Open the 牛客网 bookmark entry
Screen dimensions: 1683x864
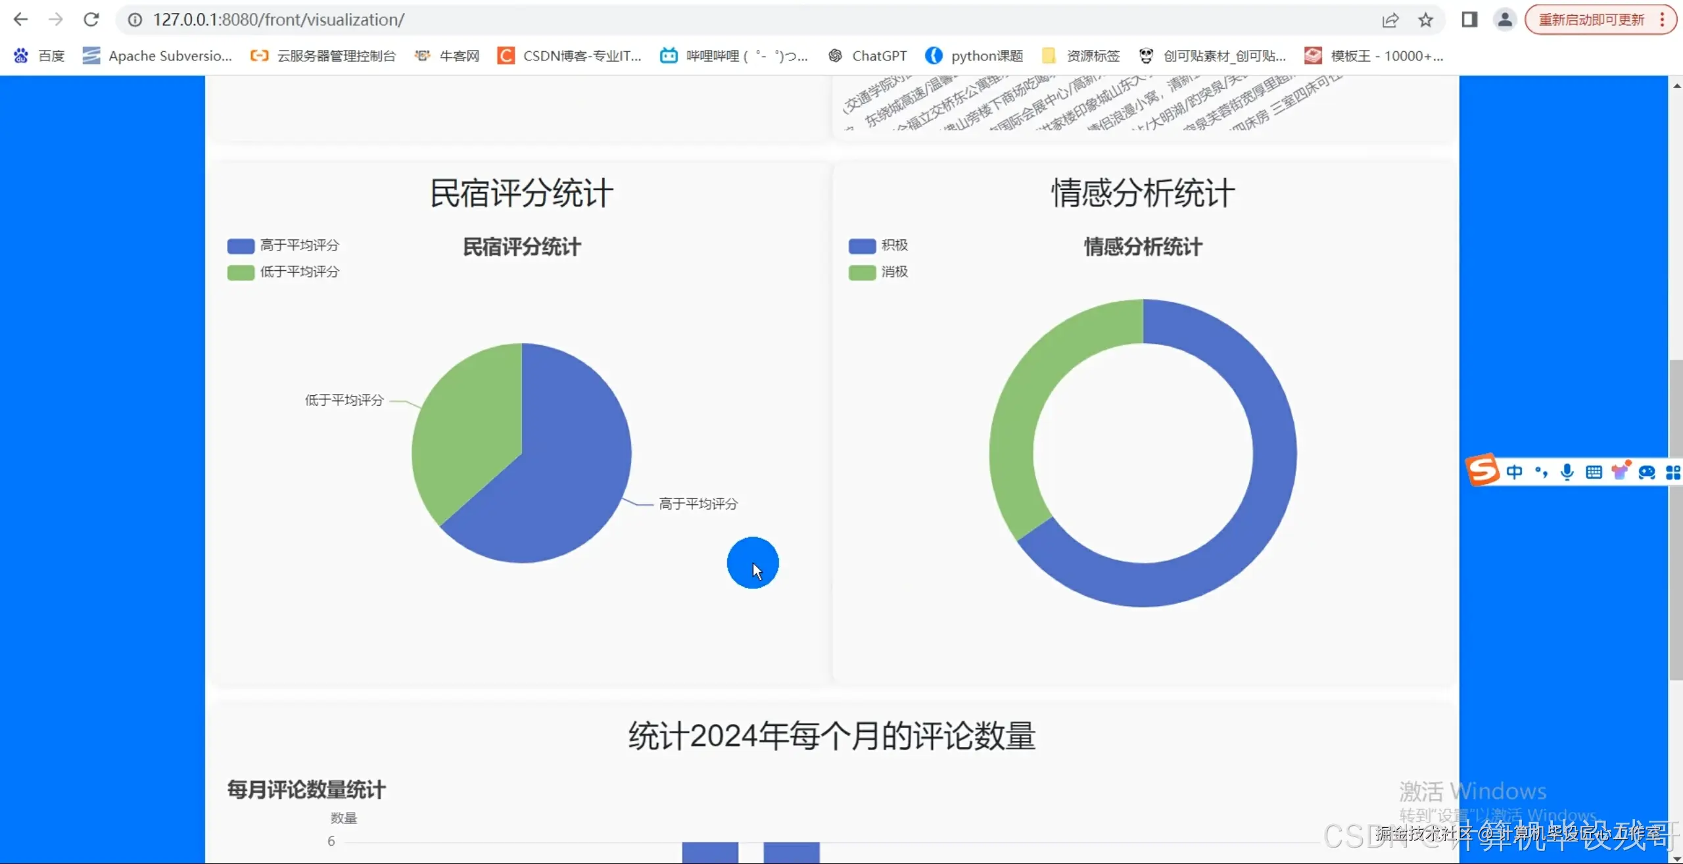tap(446, 55)
